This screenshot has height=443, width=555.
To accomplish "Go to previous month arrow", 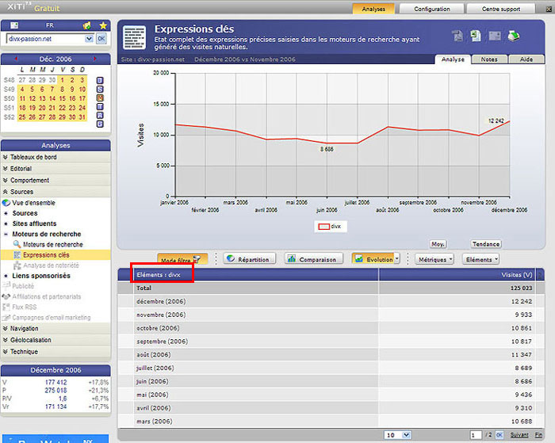I will click(17, 59).
